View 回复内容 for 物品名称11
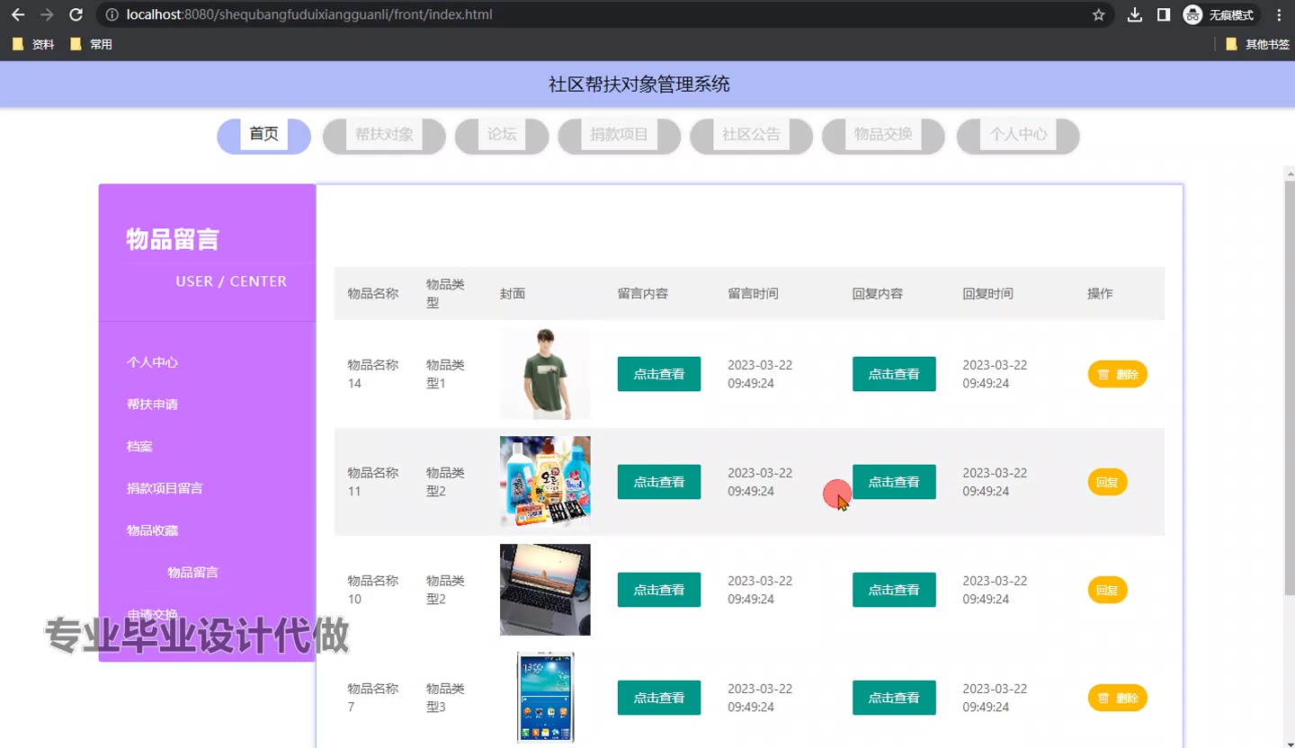Screen dimensions: 1295x748 [x=894, y=482]
